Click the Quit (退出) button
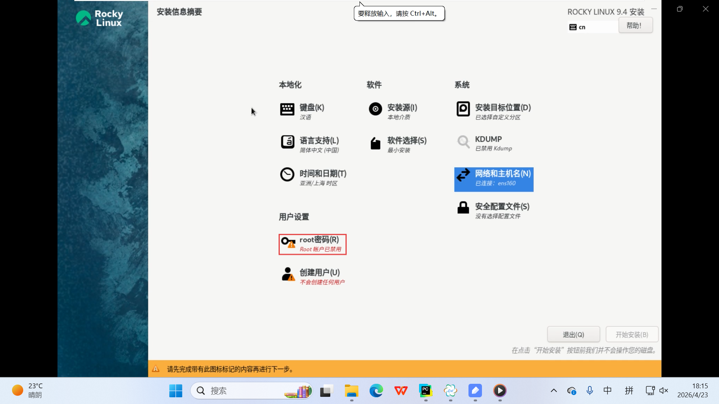 (573, 334)
